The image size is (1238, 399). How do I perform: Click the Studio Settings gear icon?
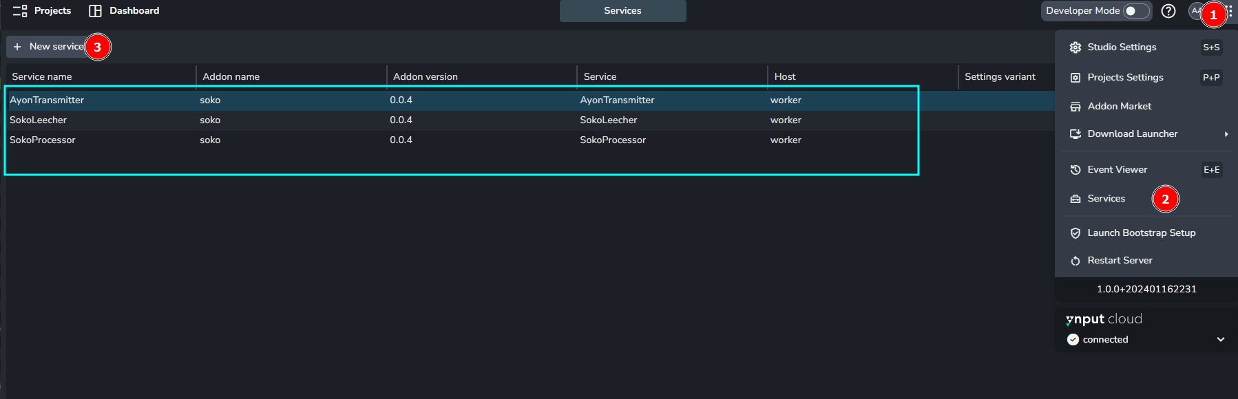point(1075,47)
